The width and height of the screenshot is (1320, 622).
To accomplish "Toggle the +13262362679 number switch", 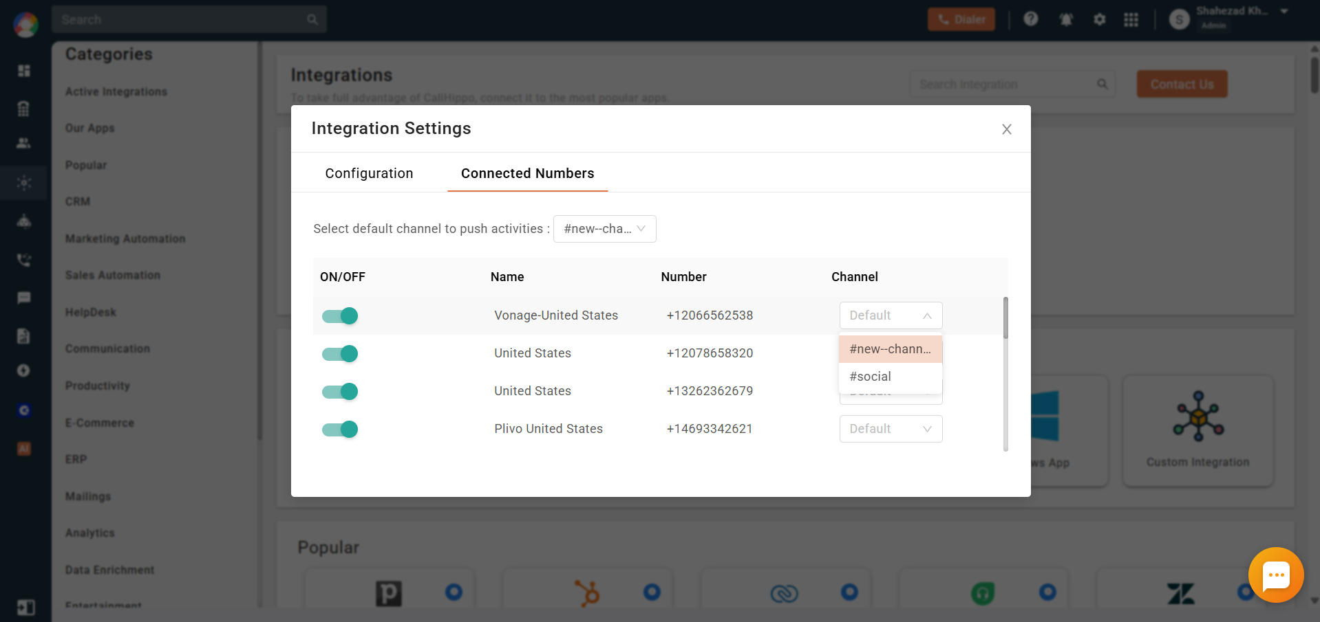I will (340, 391).
